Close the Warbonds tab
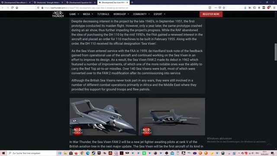This screenshot has height=156, width=277. (x=62, y=3)
